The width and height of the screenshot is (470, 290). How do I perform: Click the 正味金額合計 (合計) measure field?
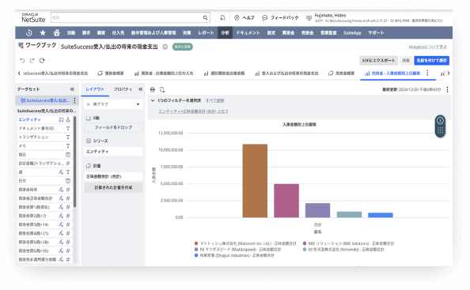coord(113,176)
